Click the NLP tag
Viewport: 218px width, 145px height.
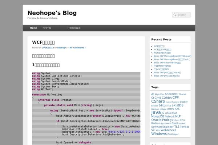[178, 116]
